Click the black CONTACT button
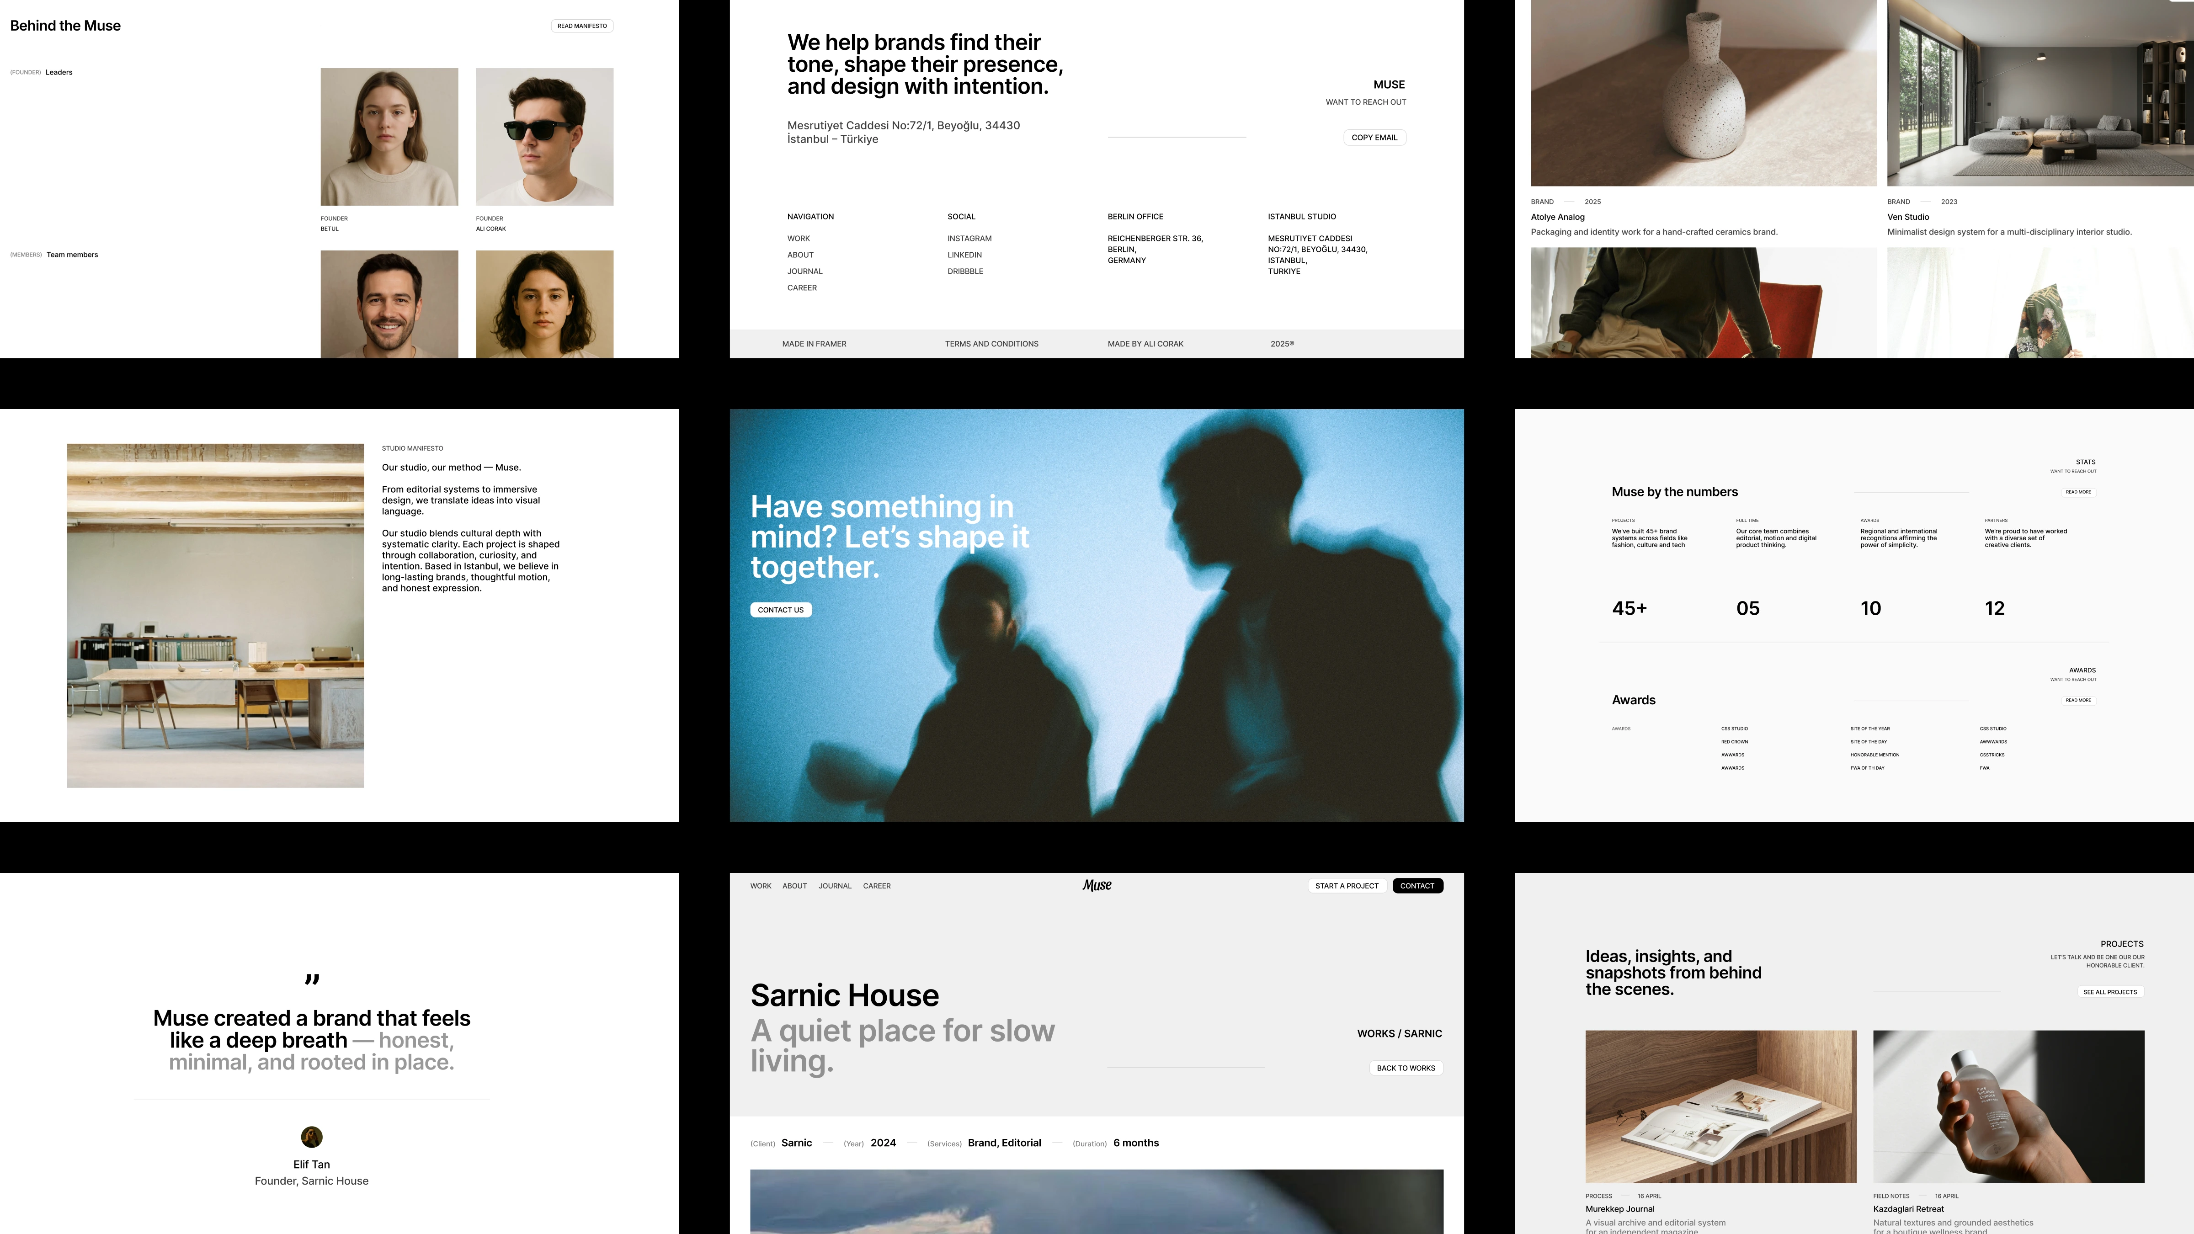 (1417, 886)
